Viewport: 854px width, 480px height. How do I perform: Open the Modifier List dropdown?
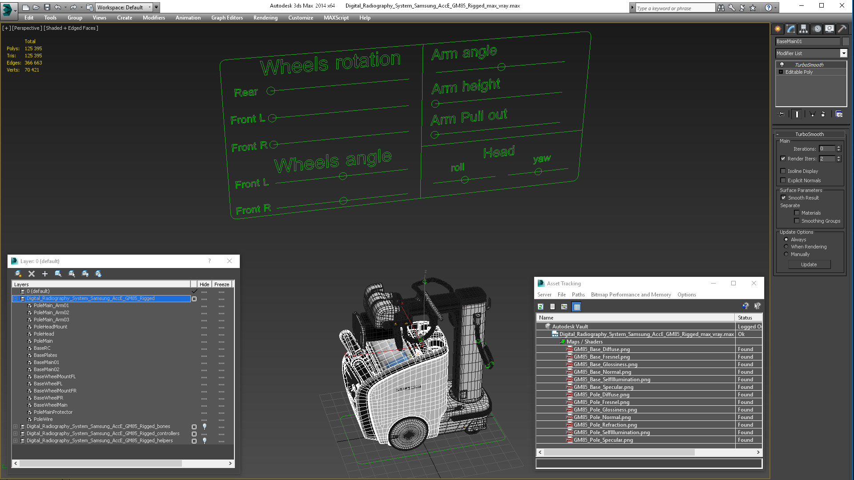[843, 53]
